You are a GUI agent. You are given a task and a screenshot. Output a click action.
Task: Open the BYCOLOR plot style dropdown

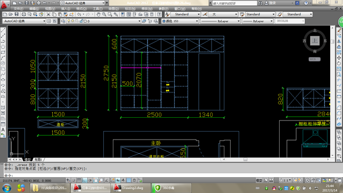(x=290, y=21)
